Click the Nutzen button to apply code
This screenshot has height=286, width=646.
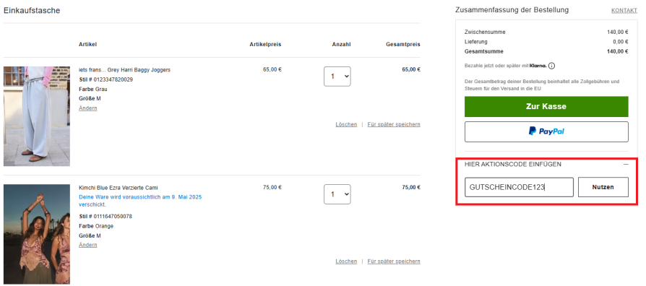coord(603,187)
